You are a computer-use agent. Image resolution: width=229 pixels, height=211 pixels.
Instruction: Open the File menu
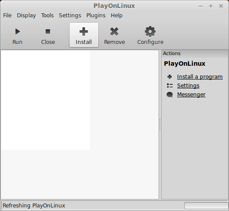(x=8, y=16)
